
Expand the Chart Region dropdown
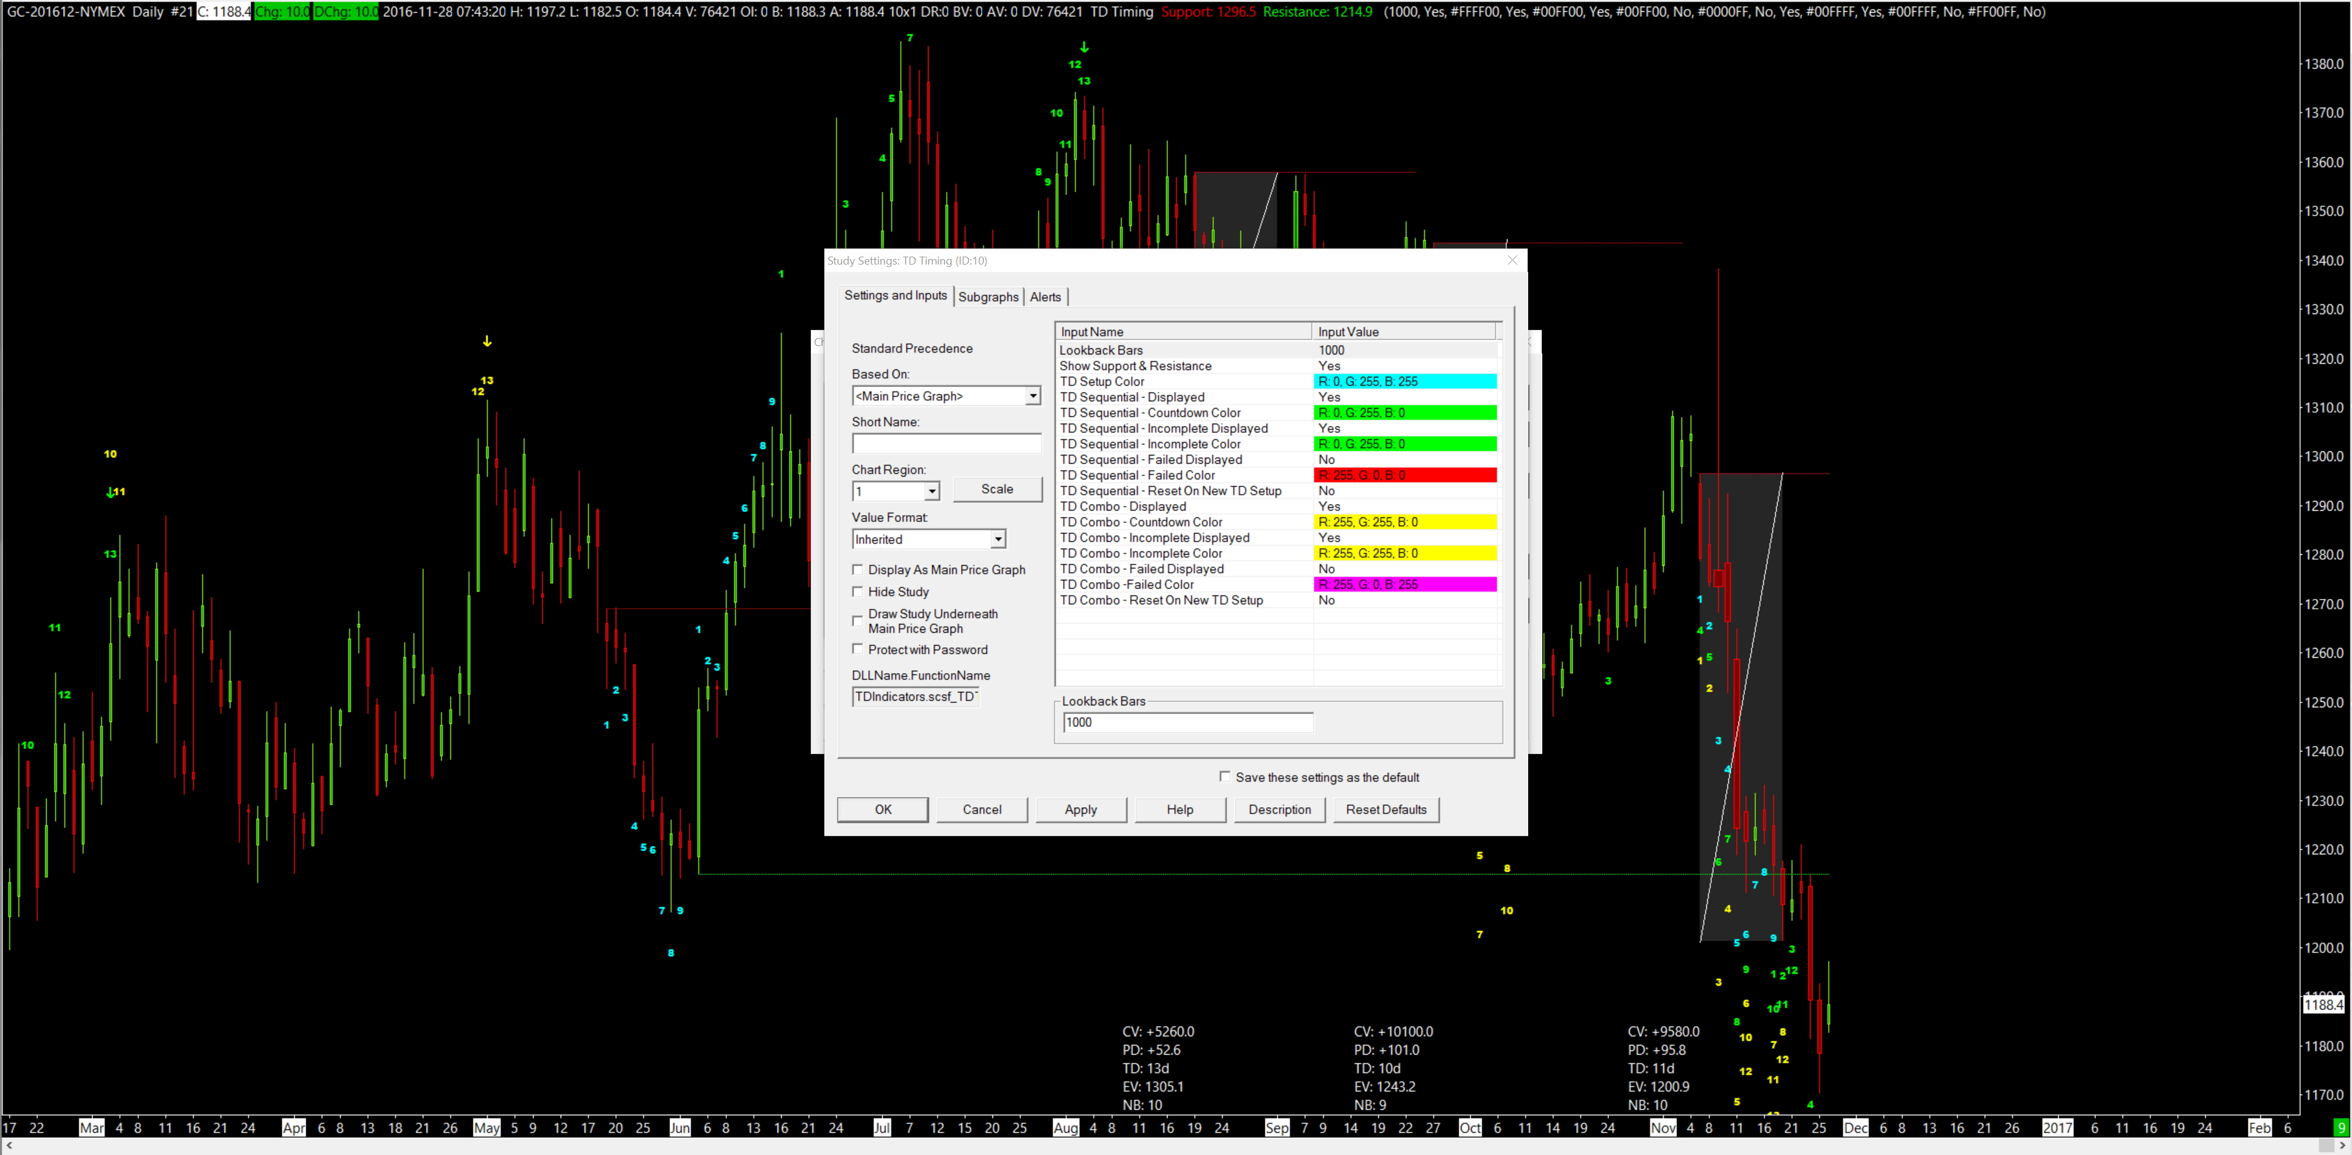coord(931,492)
